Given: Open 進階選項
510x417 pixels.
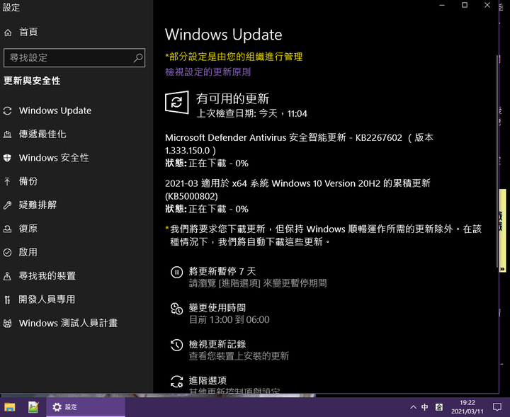Looking at the screenshot, I should (x=208, y=381).
